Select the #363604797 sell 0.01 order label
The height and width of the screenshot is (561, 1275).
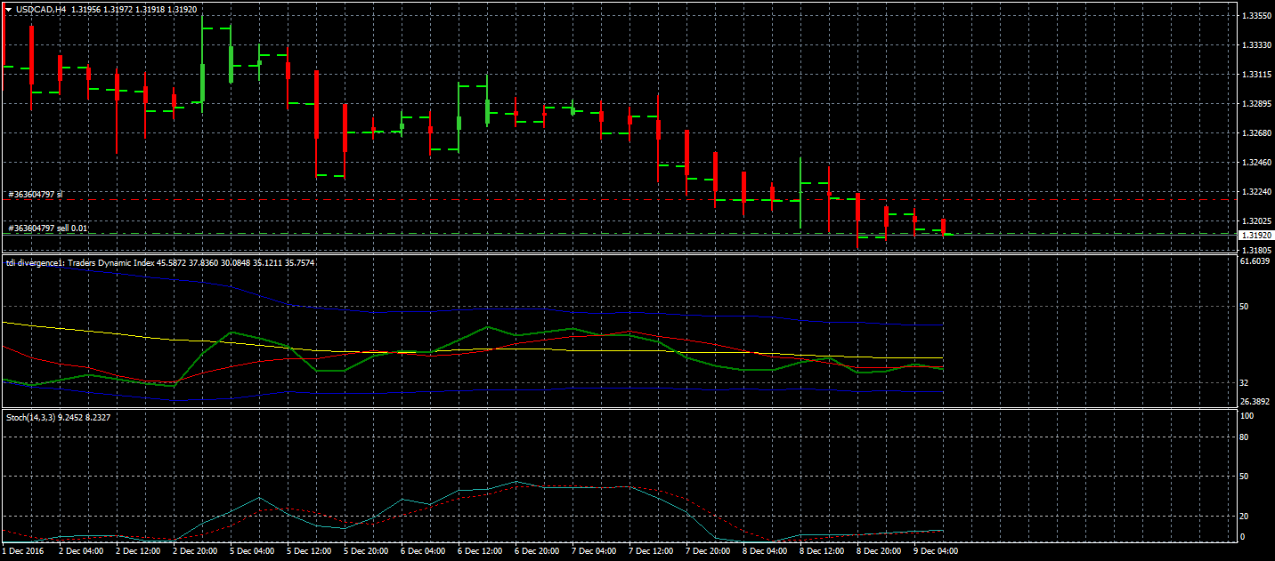click(x=48, y=228)
